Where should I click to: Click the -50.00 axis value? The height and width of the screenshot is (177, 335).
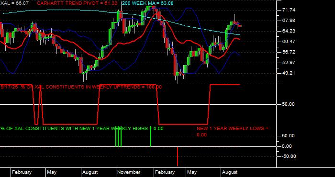click(x=289, y=156)
